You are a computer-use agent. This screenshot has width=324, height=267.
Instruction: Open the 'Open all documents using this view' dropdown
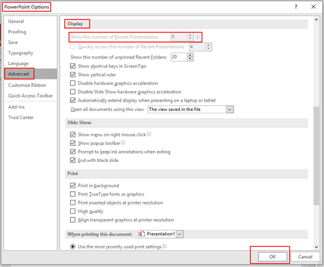[x=230, y=109]
